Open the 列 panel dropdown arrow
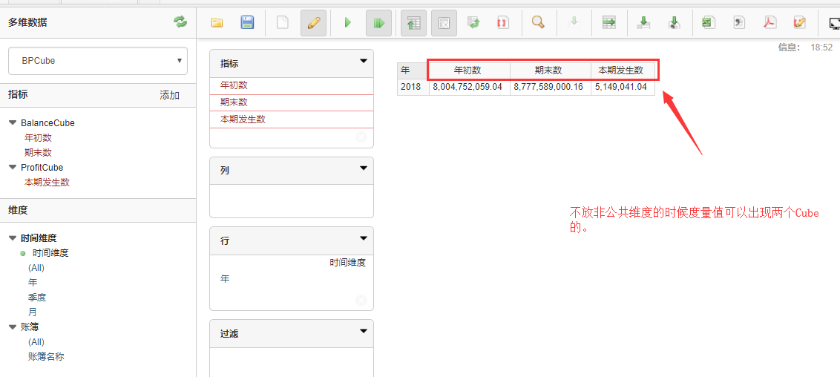 coord(364,168)
